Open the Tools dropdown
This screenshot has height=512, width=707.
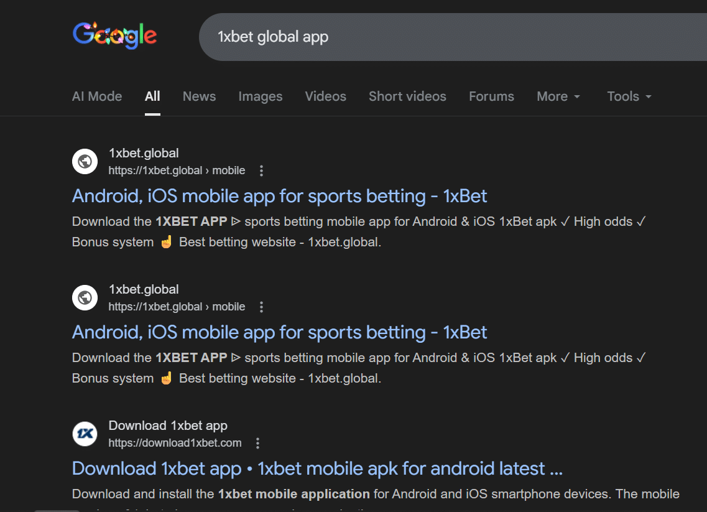click(629, 96)
